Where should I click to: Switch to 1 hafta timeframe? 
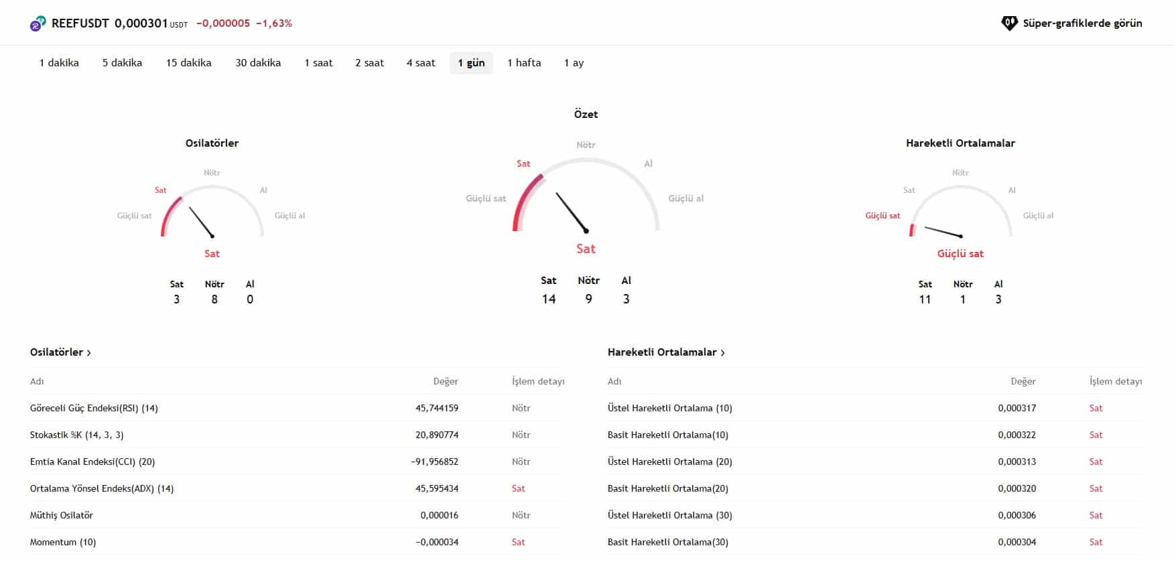click(524, 63)
